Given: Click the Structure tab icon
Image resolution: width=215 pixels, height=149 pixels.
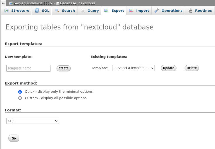Looking at the screenshot, I should pyautogui.click(x=6, y=11).
